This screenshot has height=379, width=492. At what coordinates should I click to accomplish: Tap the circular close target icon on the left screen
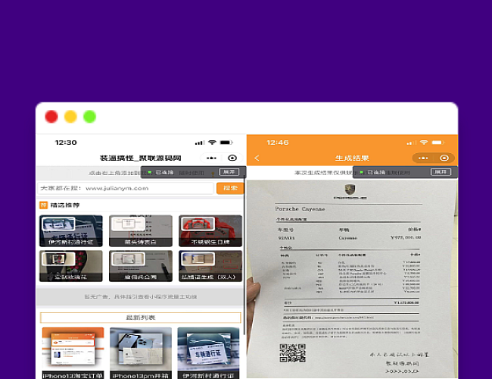click(232, 158)
